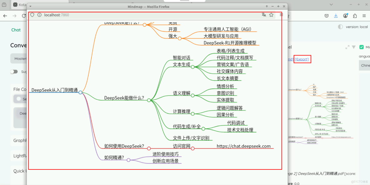The height and width of the screenshot is (185, 370).
Task: Go back in the Kotaemon browser window
Action: [5, 16]
